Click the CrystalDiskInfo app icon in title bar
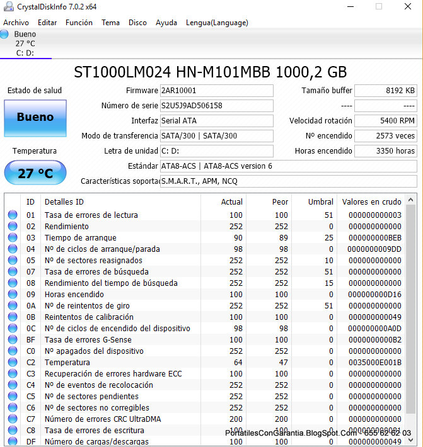The width and height of the screenshot is (423, 447). pos(9,6)
